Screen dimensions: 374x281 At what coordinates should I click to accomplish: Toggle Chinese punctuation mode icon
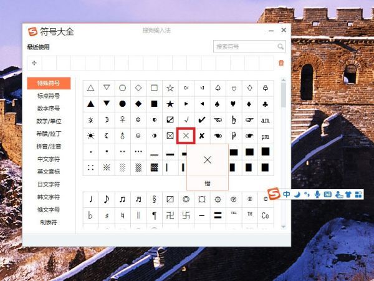307,194
